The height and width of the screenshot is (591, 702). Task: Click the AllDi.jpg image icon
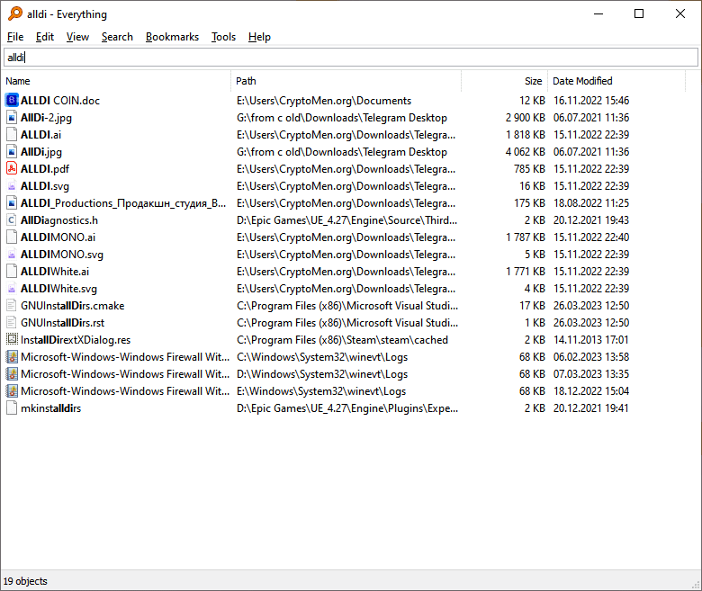pos(12,152)
